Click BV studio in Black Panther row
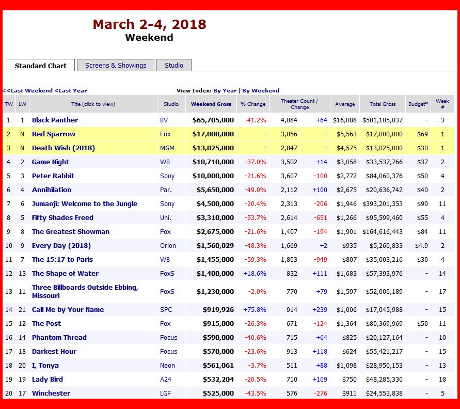This screenshot has height=409, width=460. coord(164,120)
